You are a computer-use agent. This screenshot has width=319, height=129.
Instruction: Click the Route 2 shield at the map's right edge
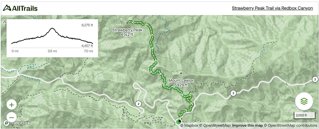tap(315, 79)
